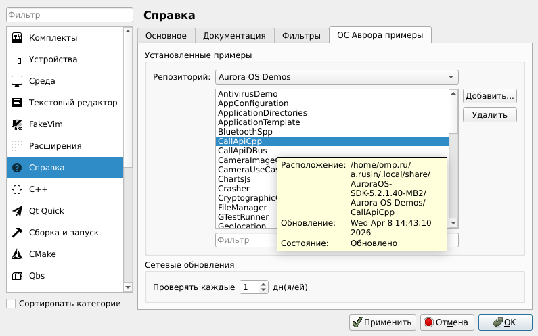Click the Применить button
Screen dimensions: 538x336
point(382,322)
